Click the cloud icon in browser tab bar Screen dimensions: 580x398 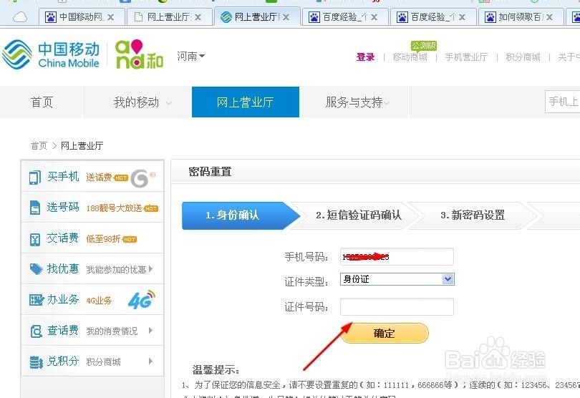click(x=20, y=17)
